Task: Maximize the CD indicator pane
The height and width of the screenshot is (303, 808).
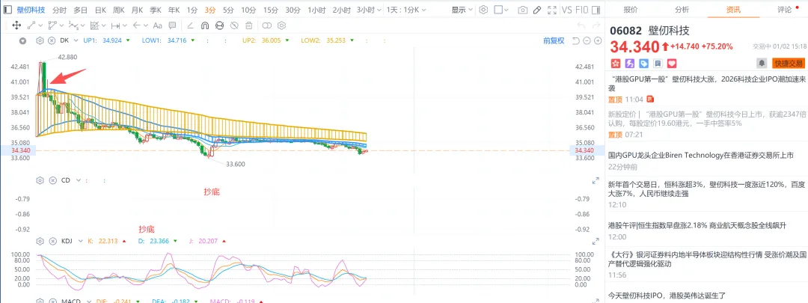Action: (596, 180)
